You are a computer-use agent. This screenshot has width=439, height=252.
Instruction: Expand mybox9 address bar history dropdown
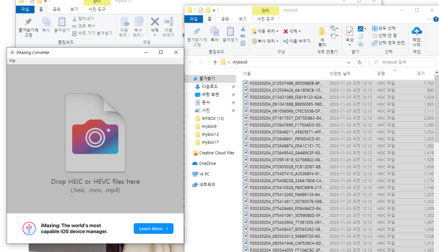pyautogui.click(x=348, y=62)
